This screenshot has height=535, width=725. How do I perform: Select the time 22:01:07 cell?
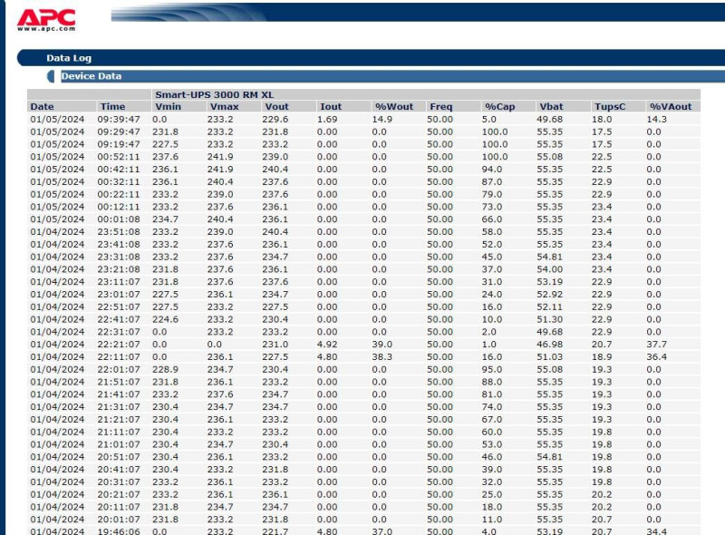coord(119,369)
